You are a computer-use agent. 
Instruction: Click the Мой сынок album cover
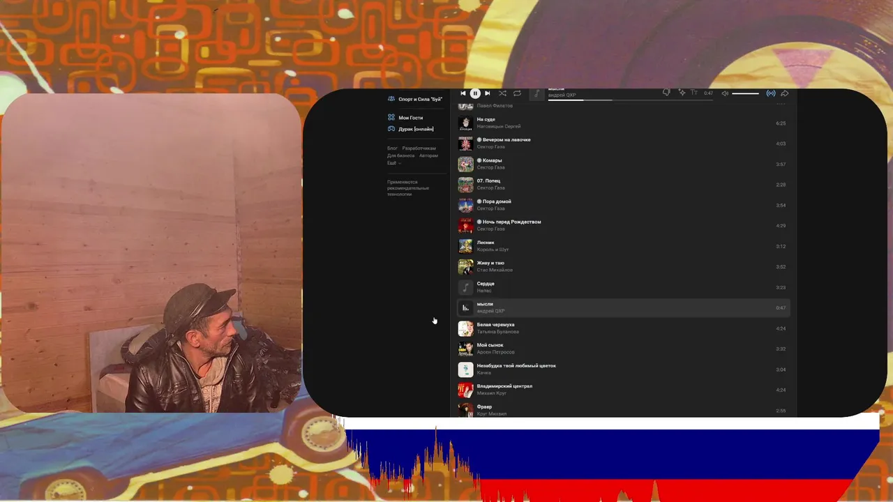tap(465, 349)
